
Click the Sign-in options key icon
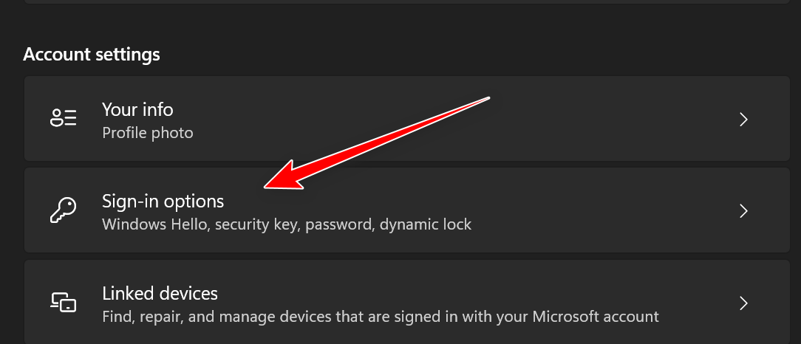pyautogui.click(x=63, y=210)
